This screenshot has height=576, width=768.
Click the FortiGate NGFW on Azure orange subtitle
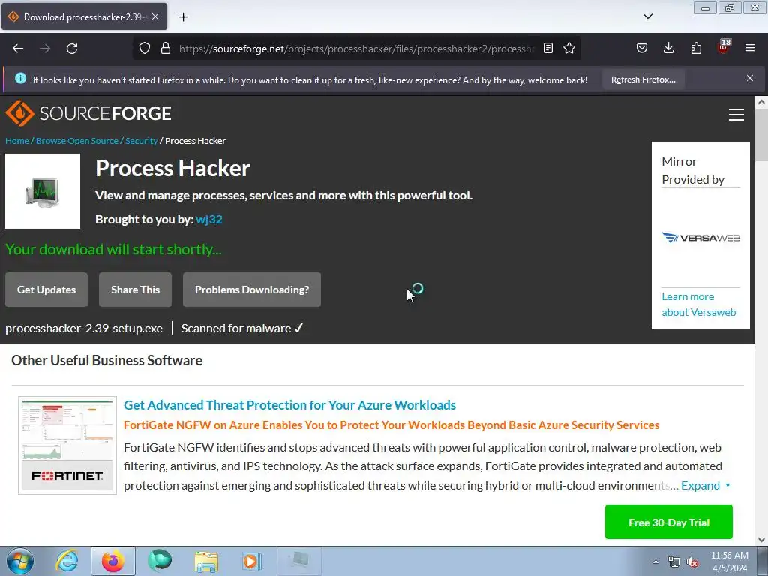coord(391,424)
